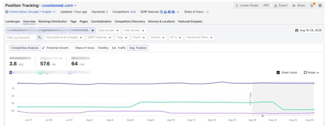
Task: Switch to Competitors Discovery tab
Action: coord(130,21)
